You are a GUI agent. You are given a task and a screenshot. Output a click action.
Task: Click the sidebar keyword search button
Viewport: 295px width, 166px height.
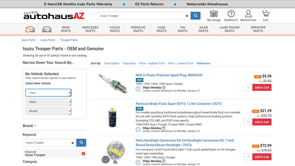tap(81, 143)
